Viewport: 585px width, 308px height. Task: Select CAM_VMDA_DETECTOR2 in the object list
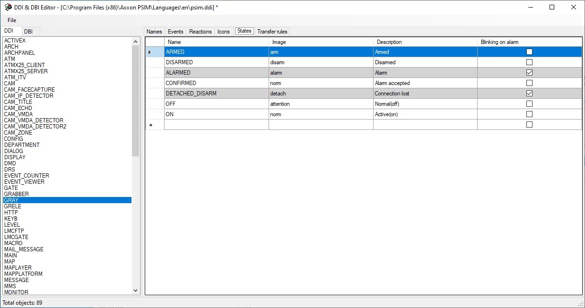pos(35,127)
